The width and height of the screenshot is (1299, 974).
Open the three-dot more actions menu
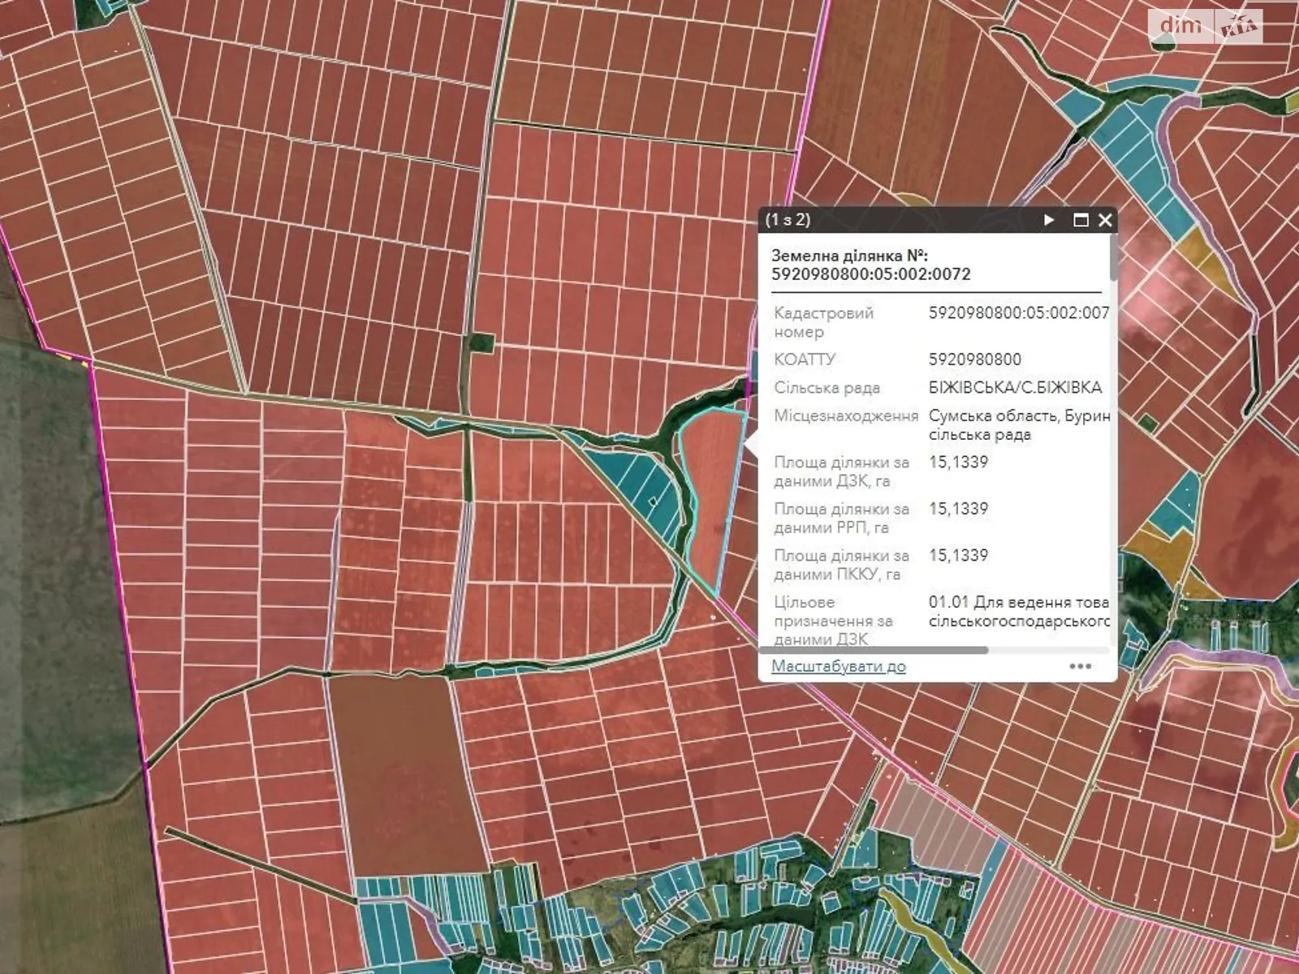pos(1080,666)
